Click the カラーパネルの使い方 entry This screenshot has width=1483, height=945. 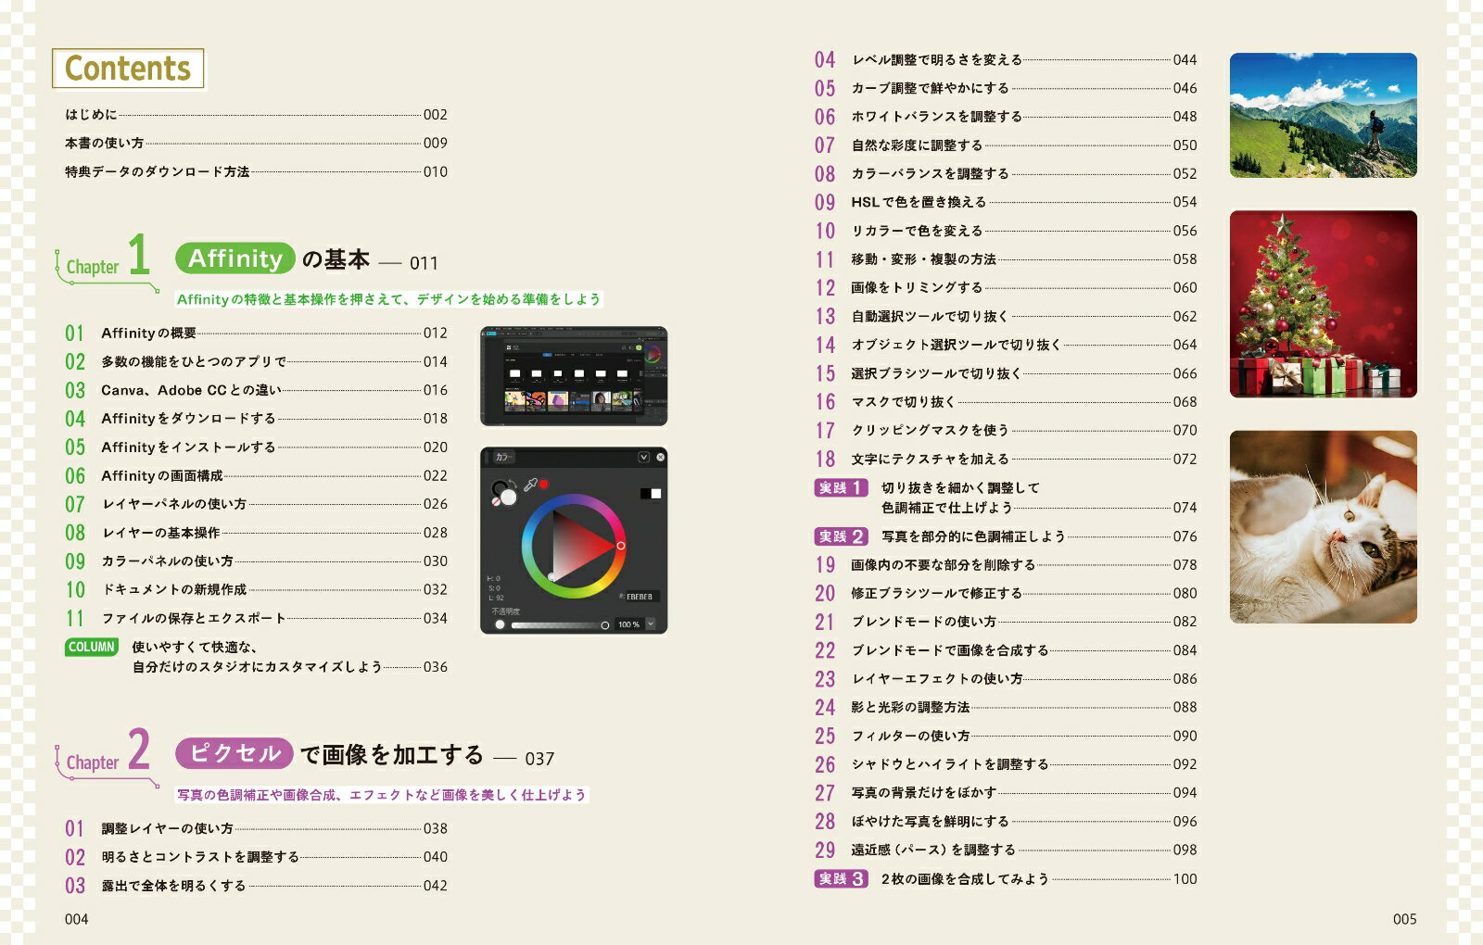point(256,561)
